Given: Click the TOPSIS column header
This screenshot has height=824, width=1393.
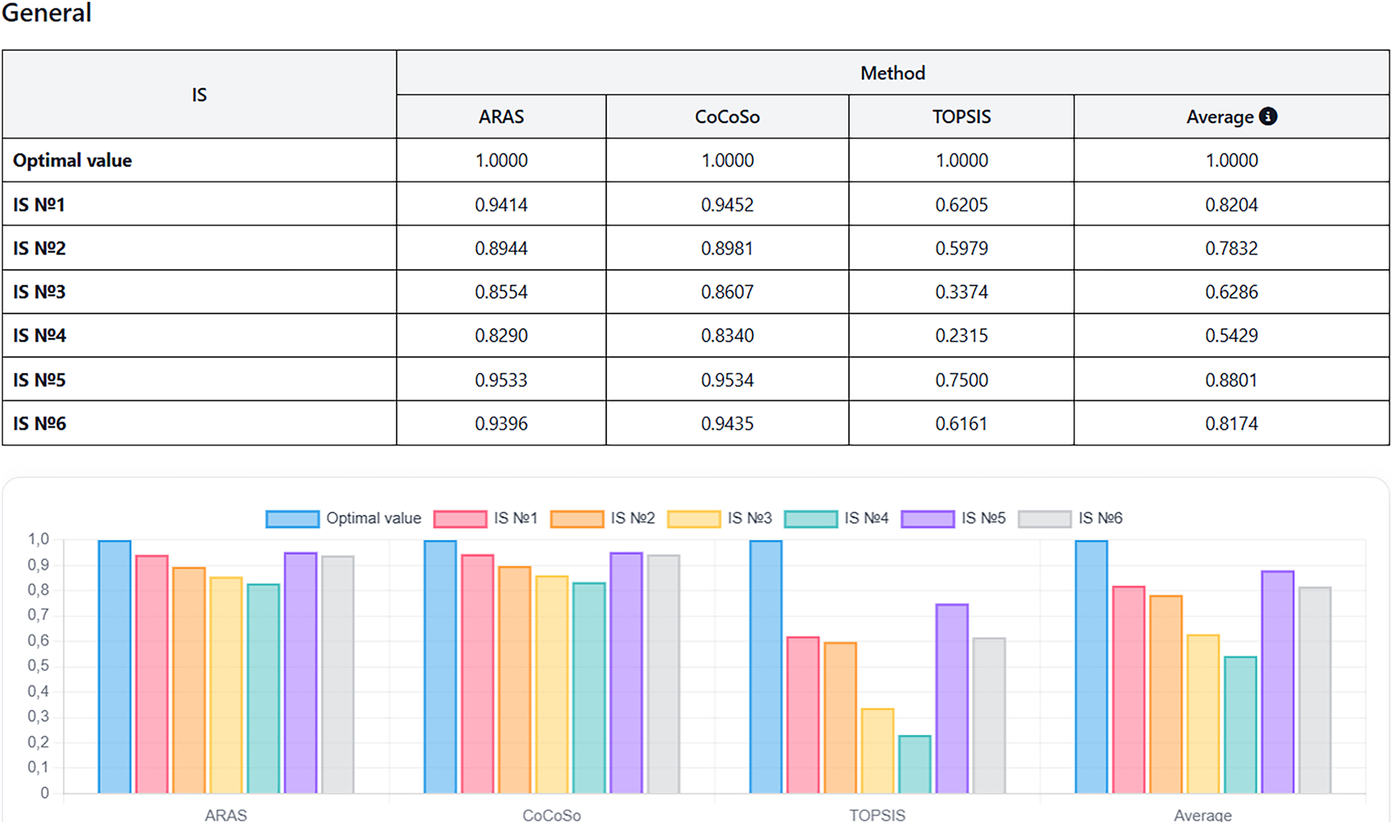Looking at the screenshot, I should 961,117.
